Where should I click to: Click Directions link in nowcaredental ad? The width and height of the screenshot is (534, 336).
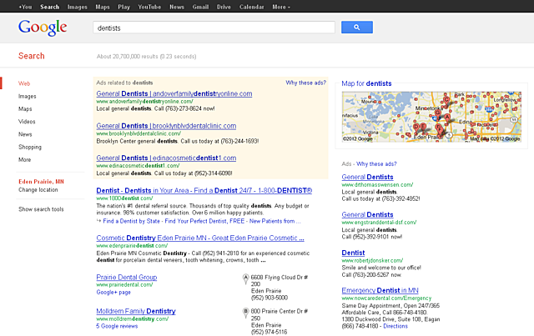click(x=395, y=326)
